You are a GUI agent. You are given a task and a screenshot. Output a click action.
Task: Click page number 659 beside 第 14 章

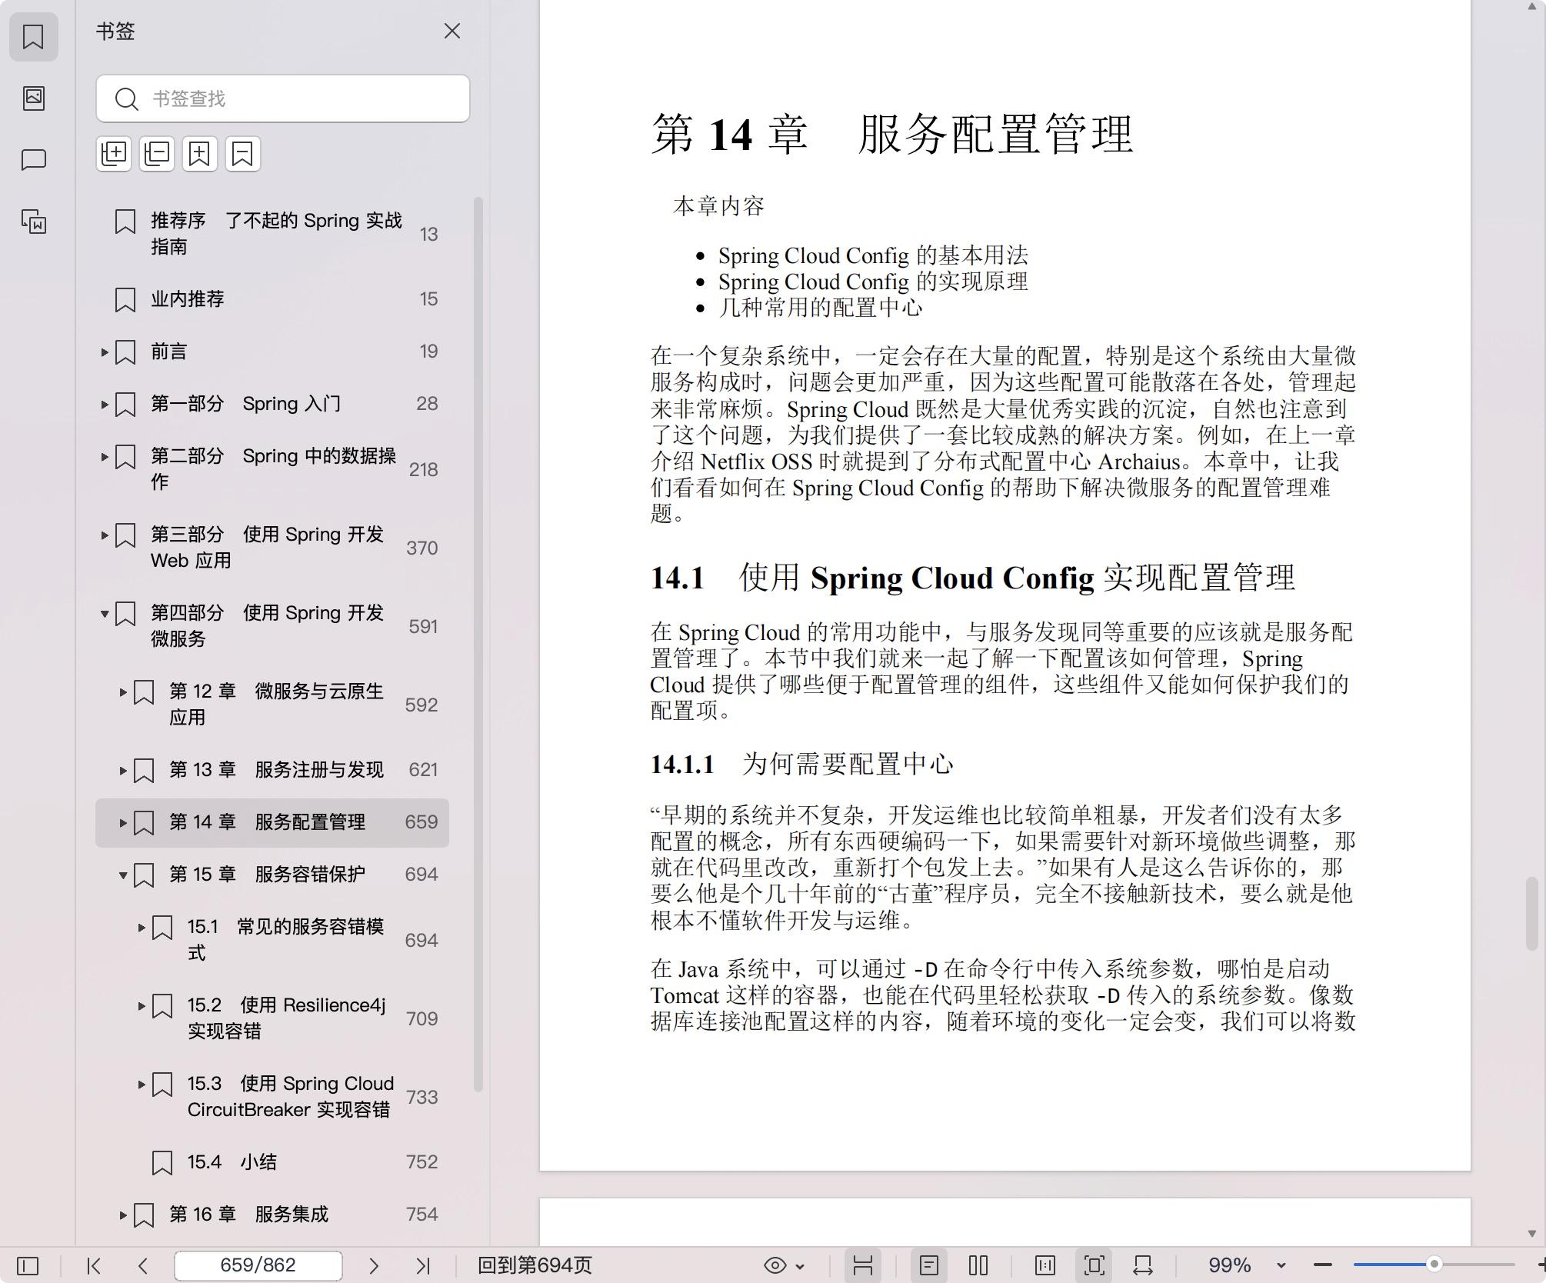pos(421,822)
